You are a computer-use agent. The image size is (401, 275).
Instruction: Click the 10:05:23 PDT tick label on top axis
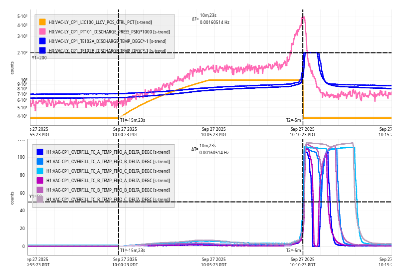point(214,131)
